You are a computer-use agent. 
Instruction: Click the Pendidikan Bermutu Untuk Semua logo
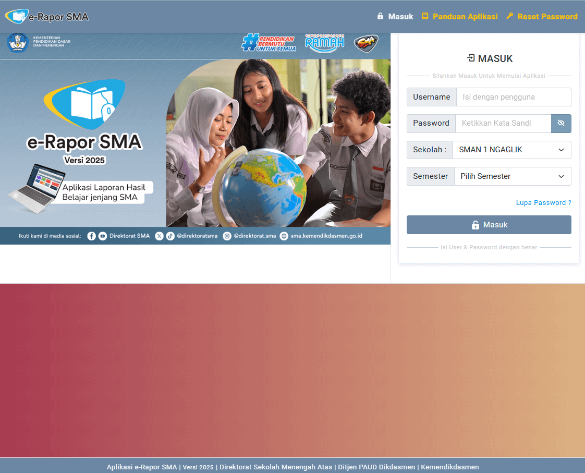(269, 43)
